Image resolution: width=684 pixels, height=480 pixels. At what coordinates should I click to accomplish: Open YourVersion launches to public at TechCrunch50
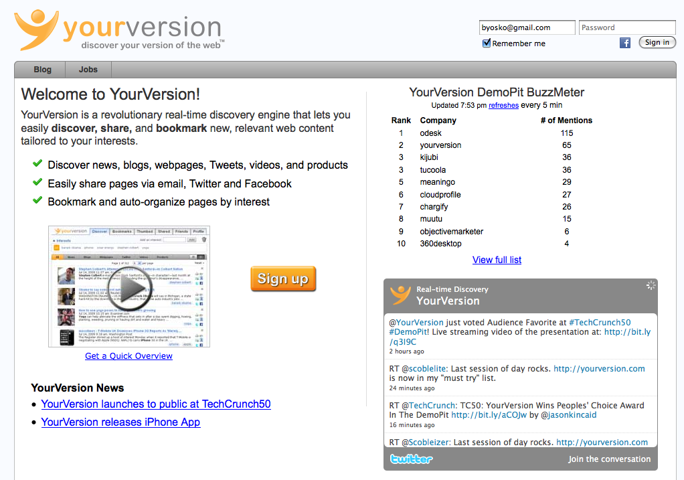point(156,404)
